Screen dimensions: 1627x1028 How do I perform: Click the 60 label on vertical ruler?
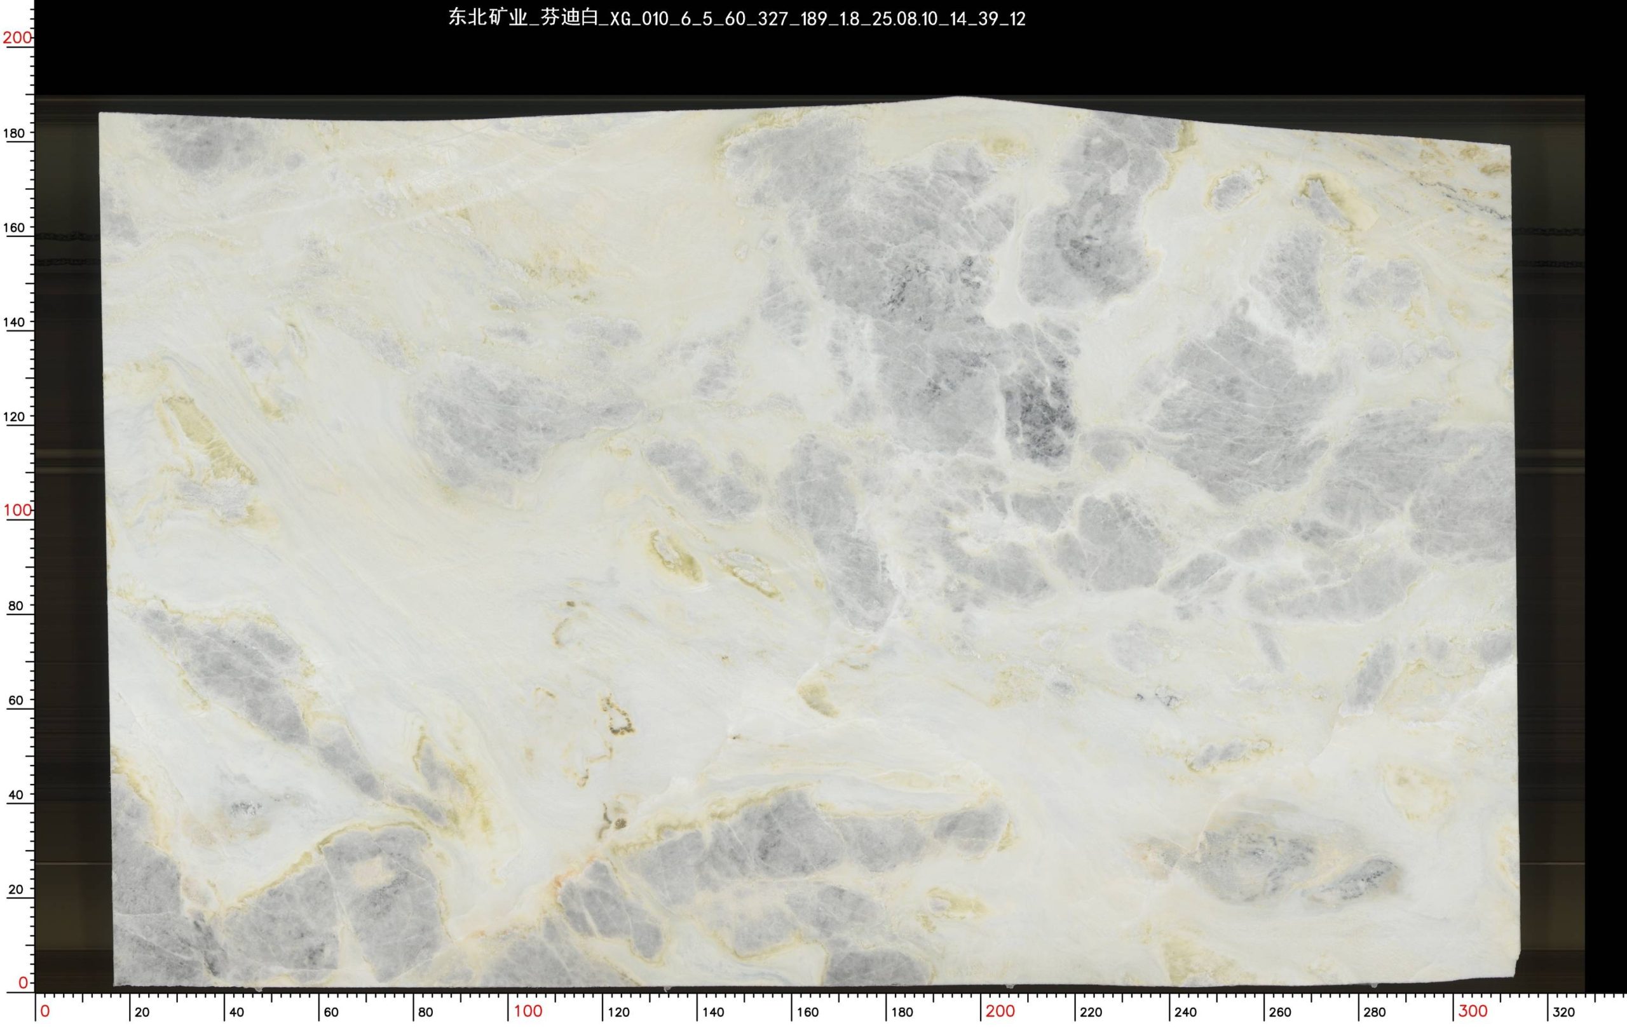(x=15, y=700)
